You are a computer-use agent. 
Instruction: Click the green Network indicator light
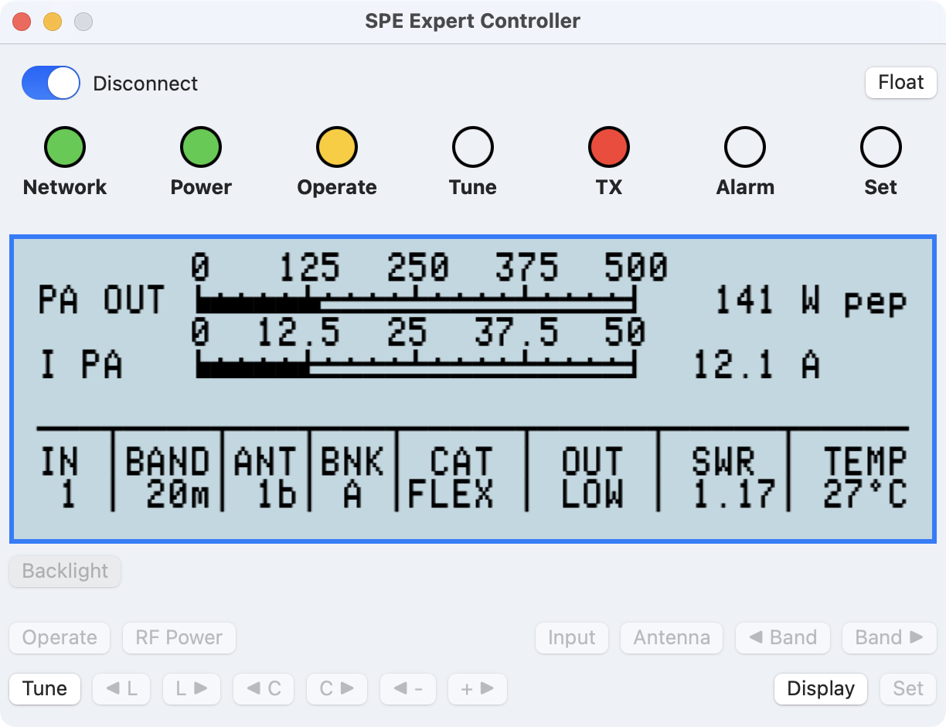[65, 147]
